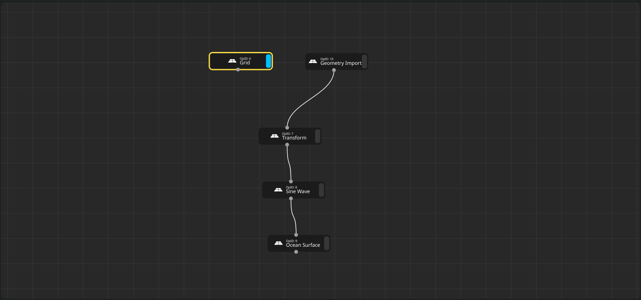Viewport: 641px width, 300px height.
Task: Click the Grid node's output port
Action: [x=238, y=70]
